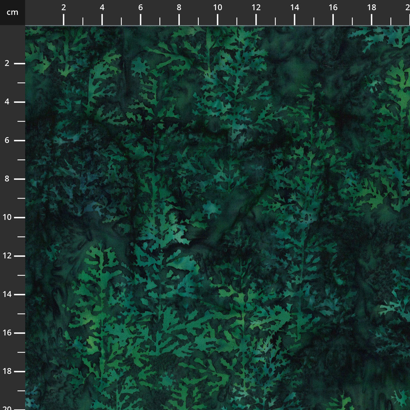Select the 16 mark on vertical ruler
This screenshot has height=410, width=410.
click(x=7, y=333)
